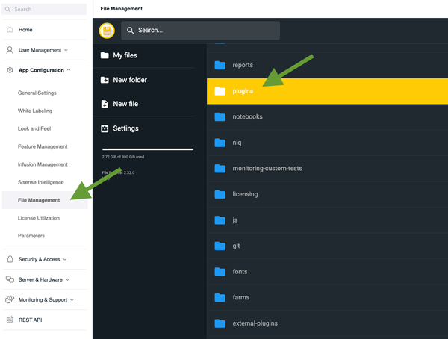Click the farms folder icon
The width and height of the screenshot is (448, 339).
[220, 297]
